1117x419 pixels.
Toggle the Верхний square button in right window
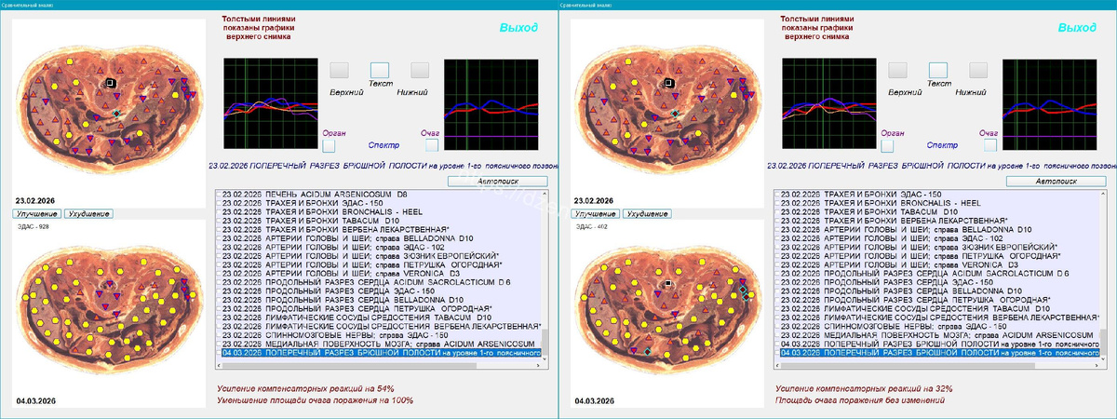(898, 70)
